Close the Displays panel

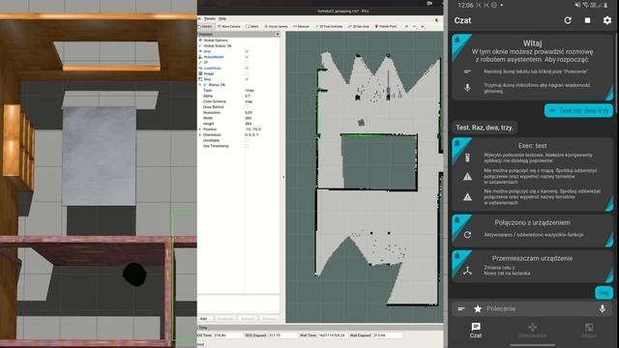click(x=278, y=35)
